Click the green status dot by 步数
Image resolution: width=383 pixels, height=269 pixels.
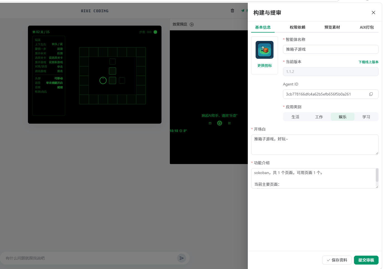point(155,32)
